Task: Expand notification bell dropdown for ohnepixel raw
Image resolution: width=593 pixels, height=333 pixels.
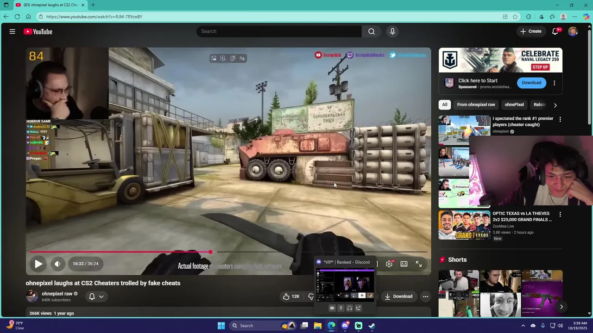Action: [x=96, y=296]
